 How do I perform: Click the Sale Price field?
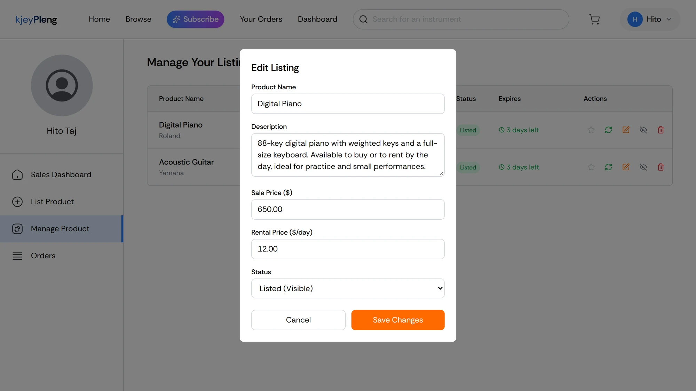[348, 209]
